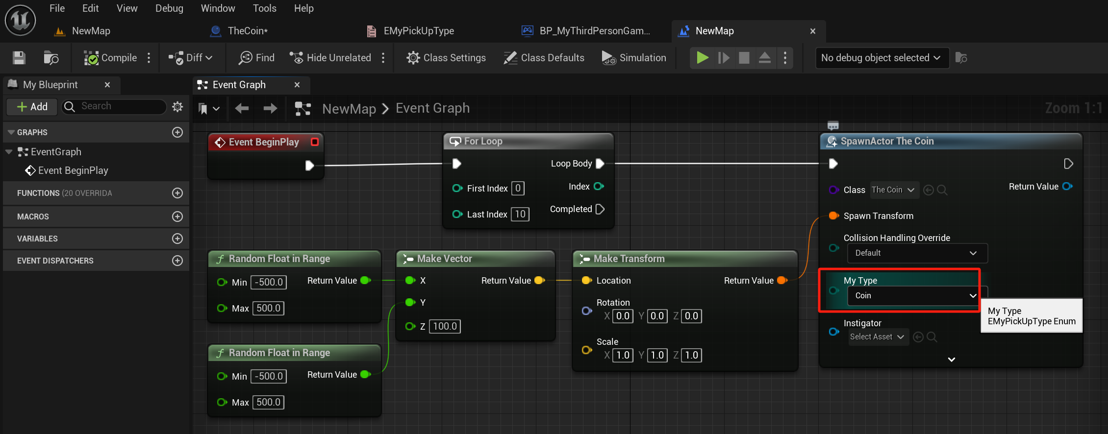Collapse the GRAPHS section
The height and width of the screenshot is (434, 1108).
(x=11, y=132)
